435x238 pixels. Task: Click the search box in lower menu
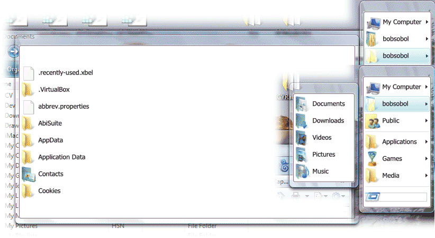[396, 197]
